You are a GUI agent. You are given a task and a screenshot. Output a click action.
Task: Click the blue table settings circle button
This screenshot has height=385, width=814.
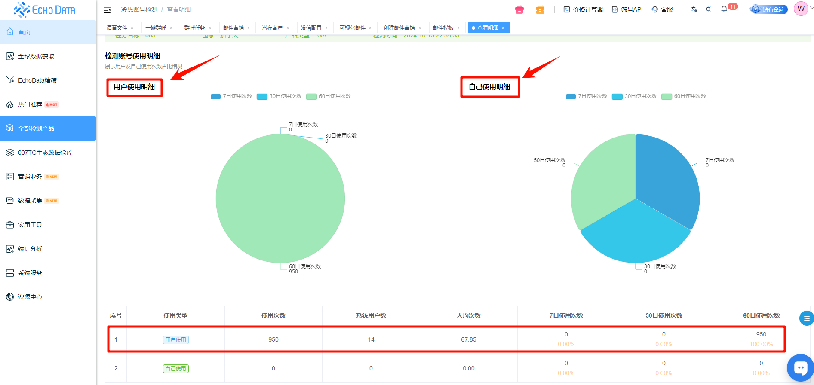click(x=806, y=318)
